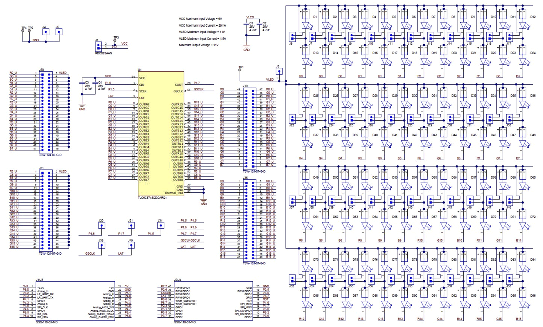The image size is (543, 327).
Task: Select the TP2 test point symbol
Action: coord(30,31)
